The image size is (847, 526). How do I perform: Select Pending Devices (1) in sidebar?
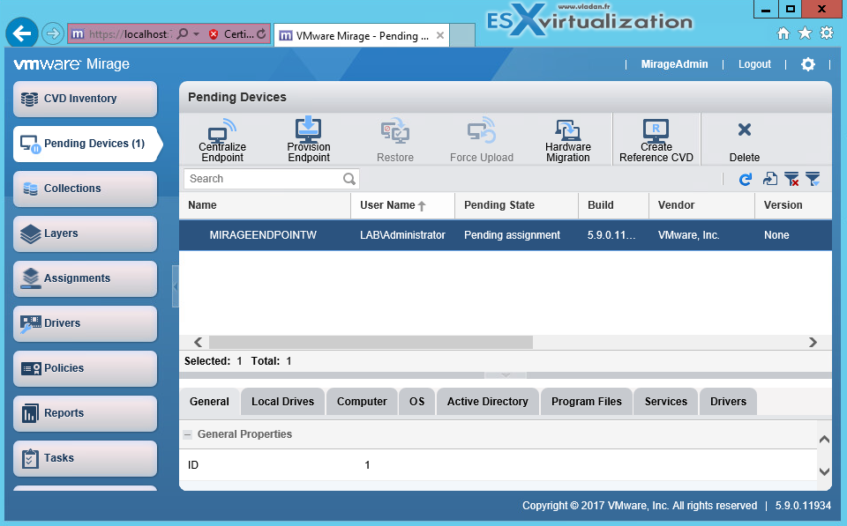click(x=86, y=144)
